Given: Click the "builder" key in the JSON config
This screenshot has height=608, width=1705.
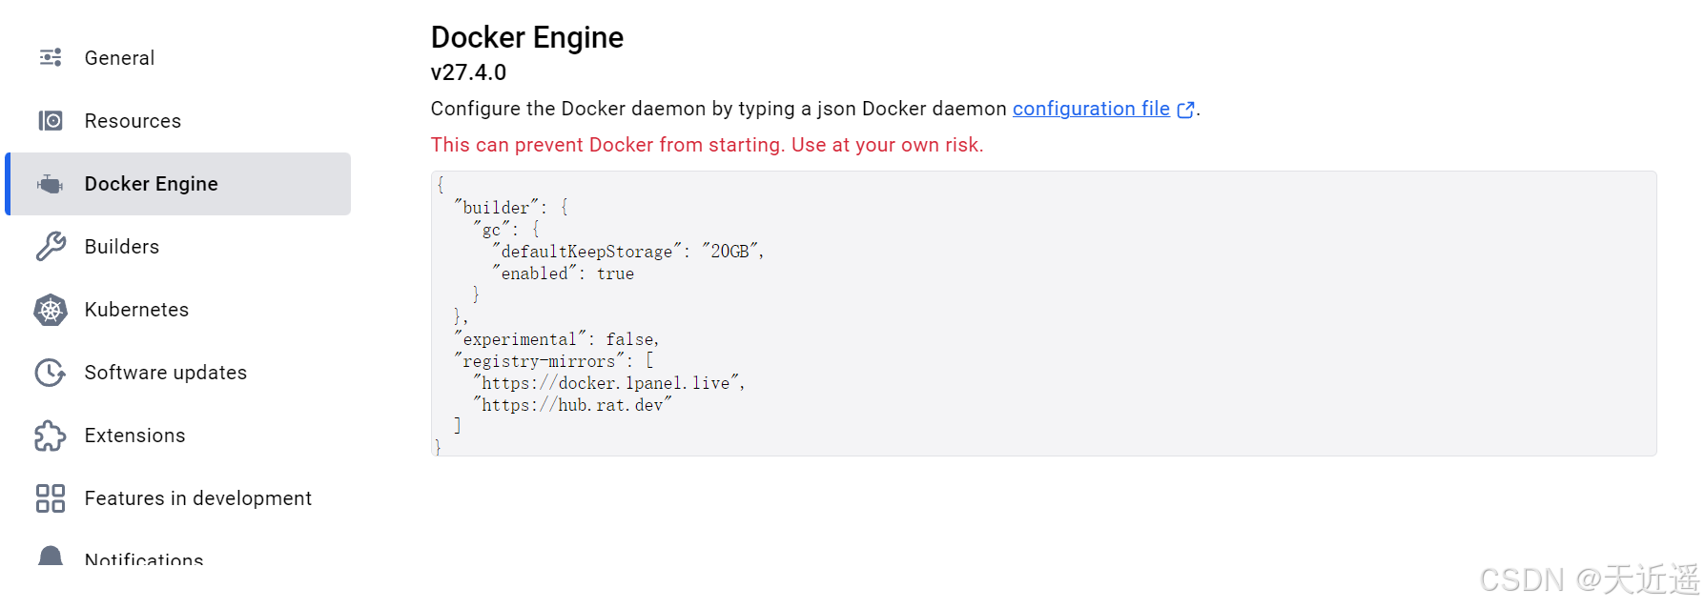Looking at the screenshot, I should point(496,208).
